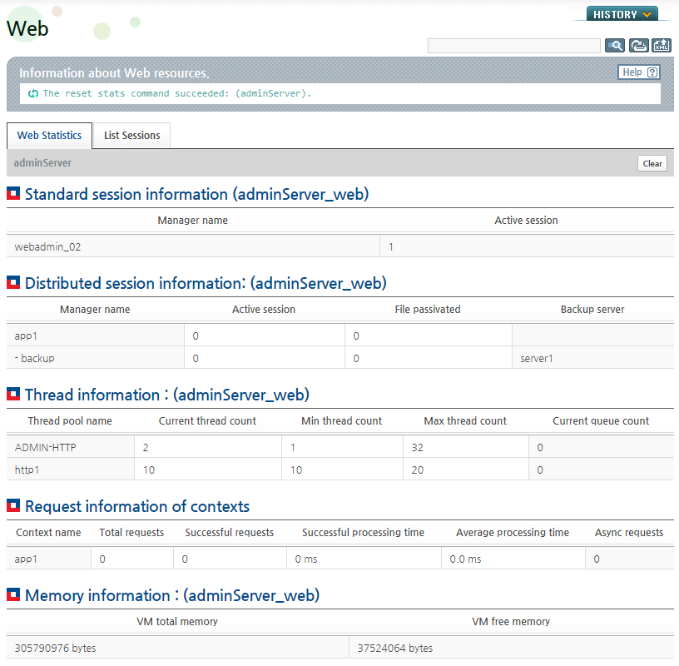The image size is (679, 666).
Task: Click VM total memory value 305790976 bytes
Action: pyautogui.click(x=56, y=649)
